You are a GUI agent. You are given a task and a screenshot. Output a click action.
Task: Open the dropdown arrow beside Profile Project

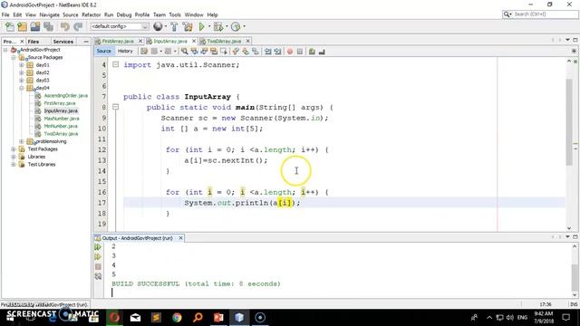click(x=244, y=26)
